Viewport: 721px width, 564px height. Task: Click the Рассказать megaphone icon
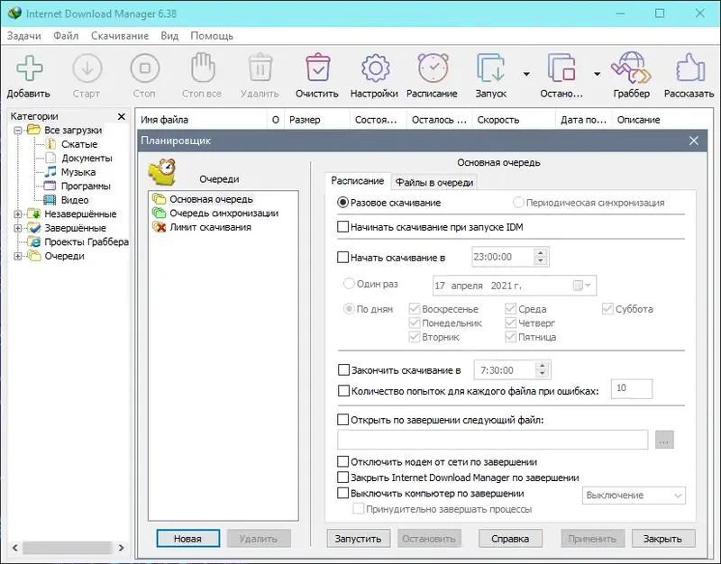[x=689, y=68]
